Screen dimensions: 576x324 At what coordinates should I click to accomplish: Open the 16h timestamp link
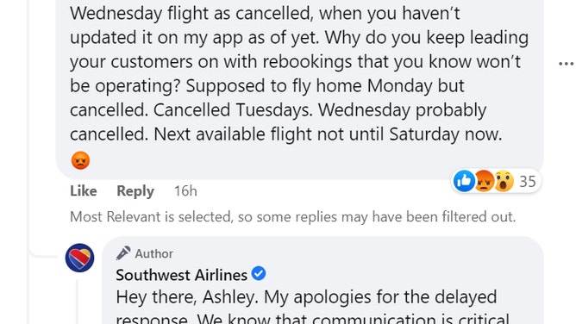[185, 191]
